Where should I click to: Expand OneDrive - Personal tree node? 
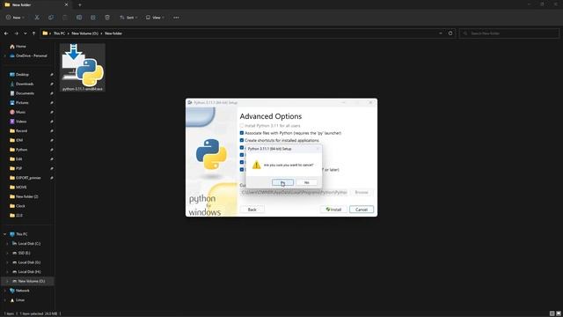point(5,55)
